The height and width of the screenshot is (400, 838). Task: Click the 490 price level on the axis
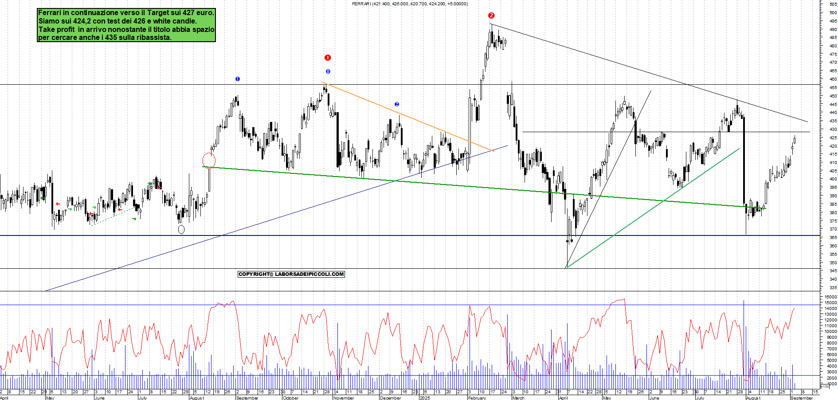coord(833,29)
